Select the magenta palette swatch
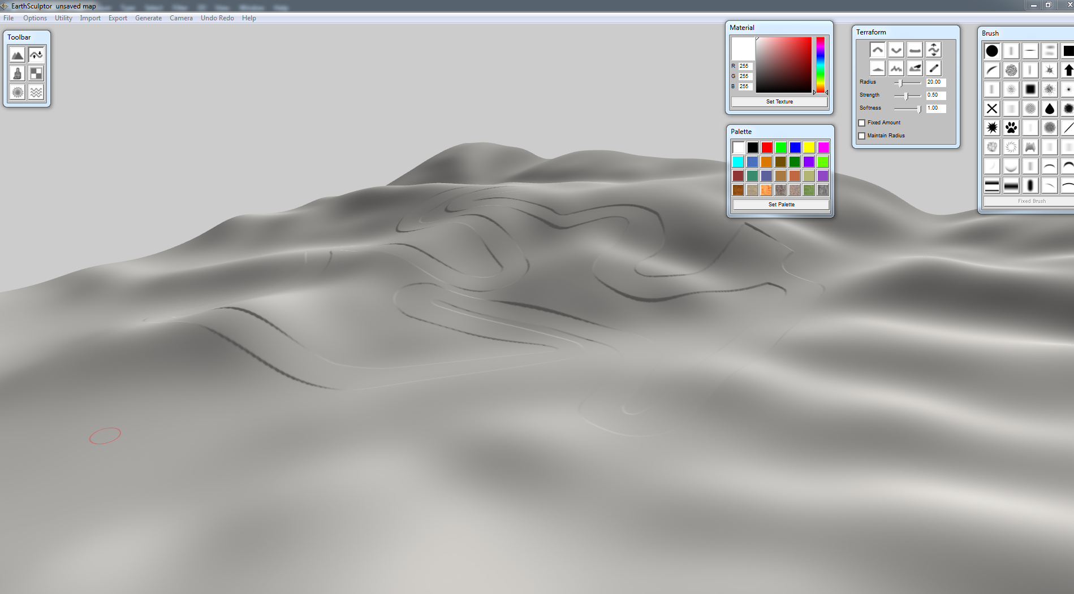Screen dimensions: 1074x594 (823, 148)
